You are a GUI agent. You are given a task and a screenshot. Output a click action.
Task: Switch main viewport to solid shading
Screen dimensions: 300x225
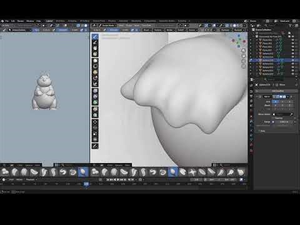(x=234, y=26)
